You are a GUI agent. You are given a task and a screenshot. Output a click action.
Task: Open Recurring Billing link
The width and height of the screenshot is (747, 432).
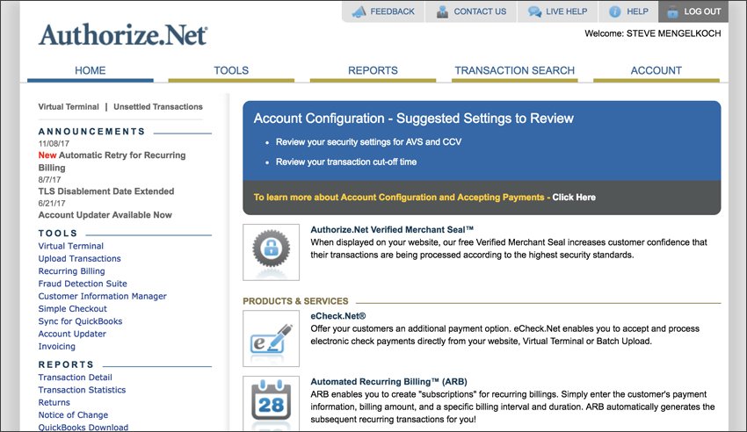pyautogui.click(x=71, y=271)
